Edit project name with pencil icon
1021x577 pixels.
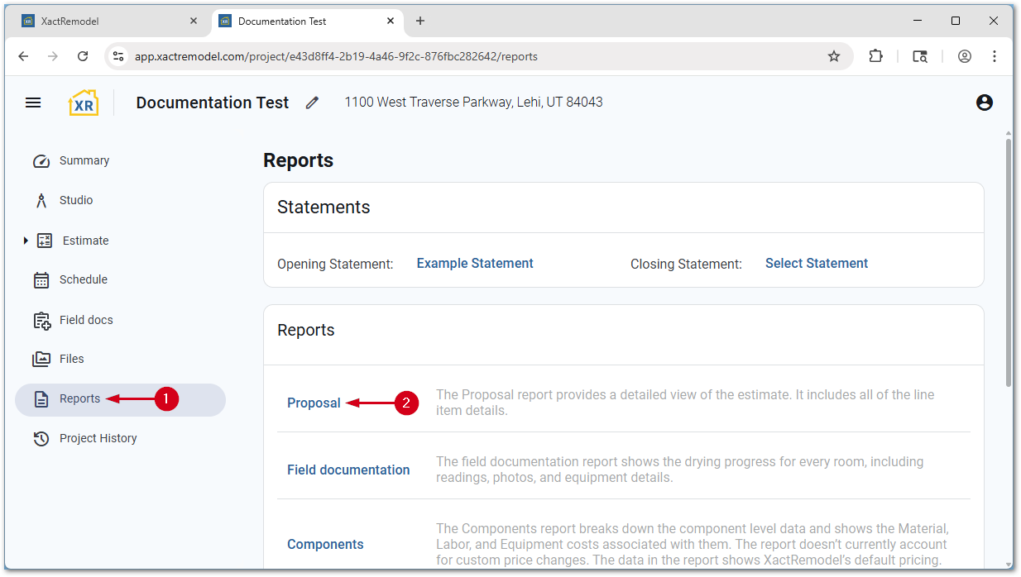[312, 103]
